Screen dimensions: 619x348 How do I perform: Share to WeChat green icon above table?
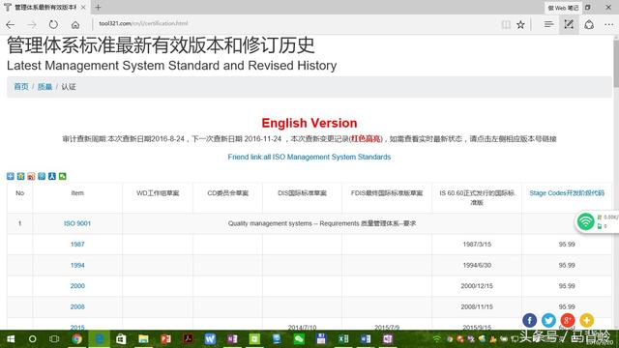point(62,176)
